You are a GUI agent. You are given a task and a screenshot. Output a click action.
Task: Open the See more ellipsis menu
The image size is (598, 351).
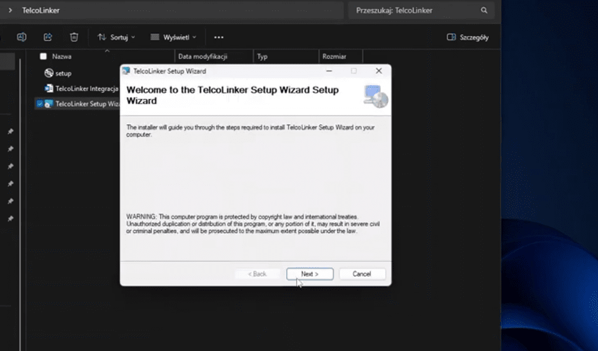point(219,37)
